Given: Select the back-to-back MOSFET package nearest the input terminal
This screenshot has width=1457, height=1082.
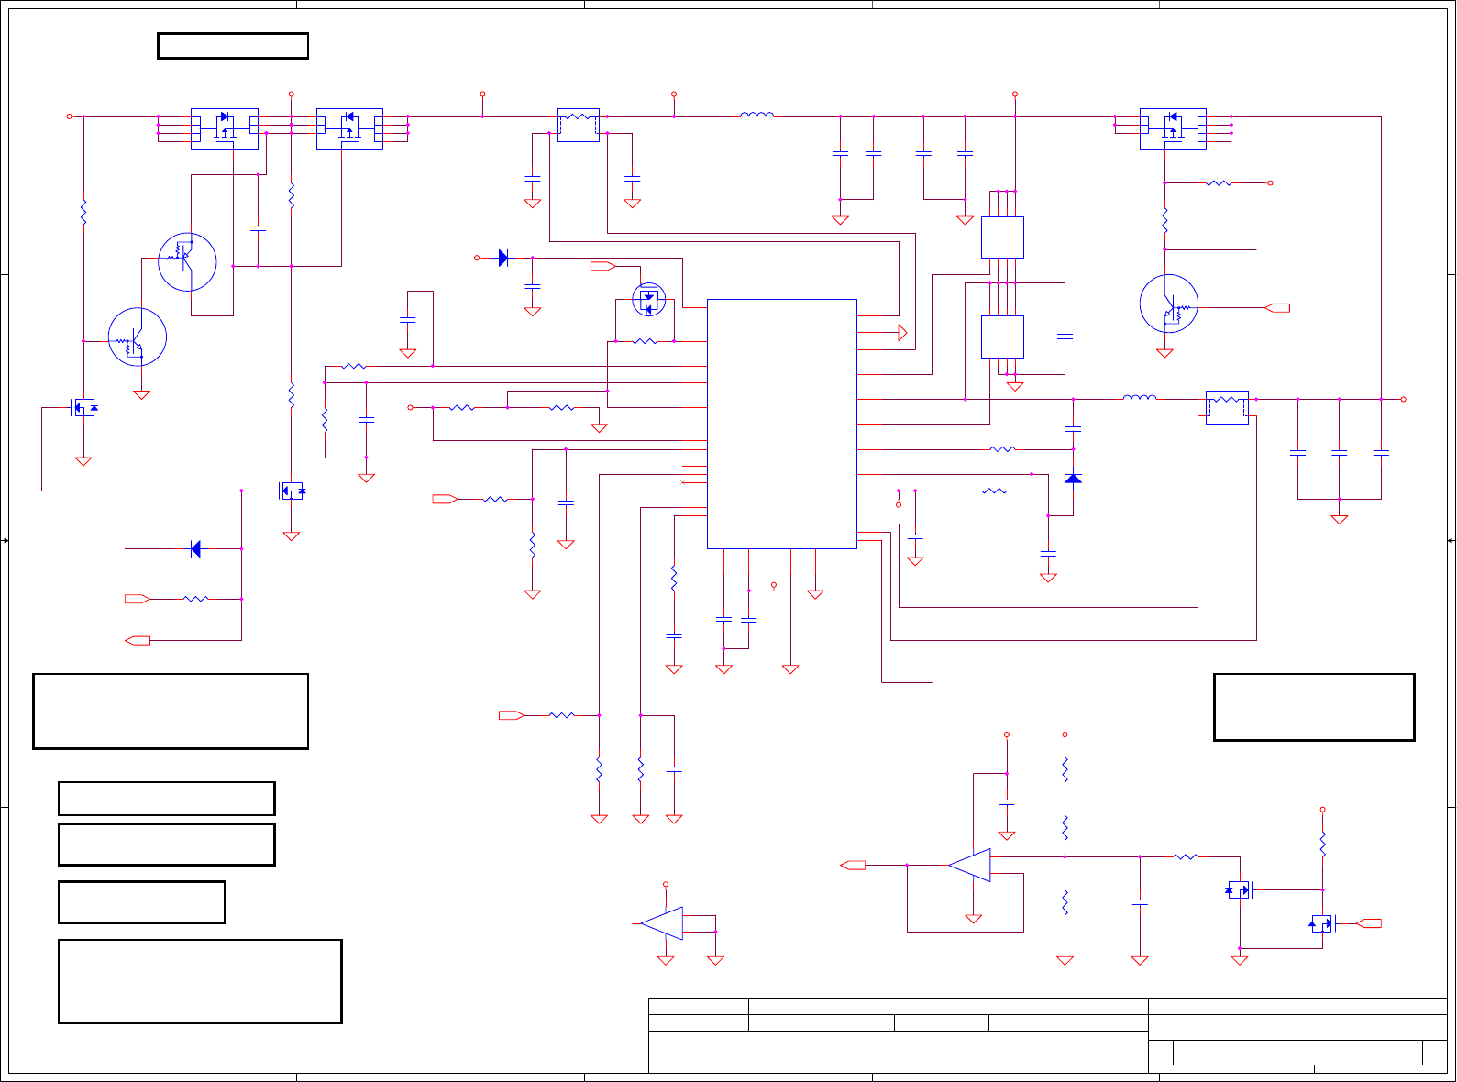Looking at the screenshot, I should click(225, 128).
